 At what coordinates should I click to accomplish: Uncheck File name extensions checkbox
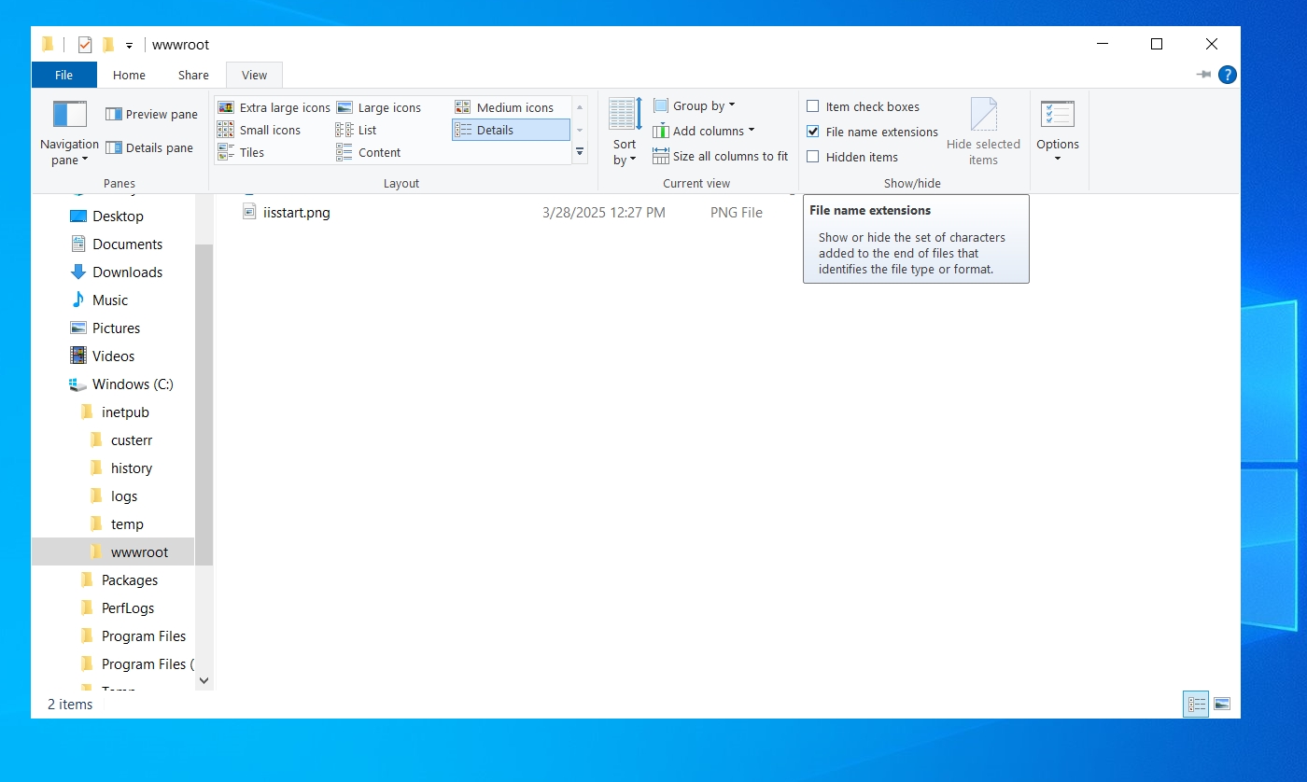813,132
